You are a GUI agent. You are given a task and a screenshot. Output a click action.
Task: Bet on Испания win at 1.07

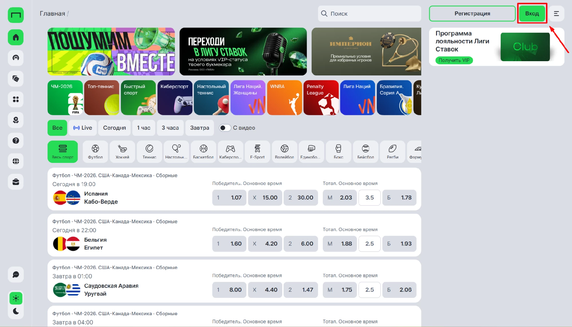pos(229,198)
